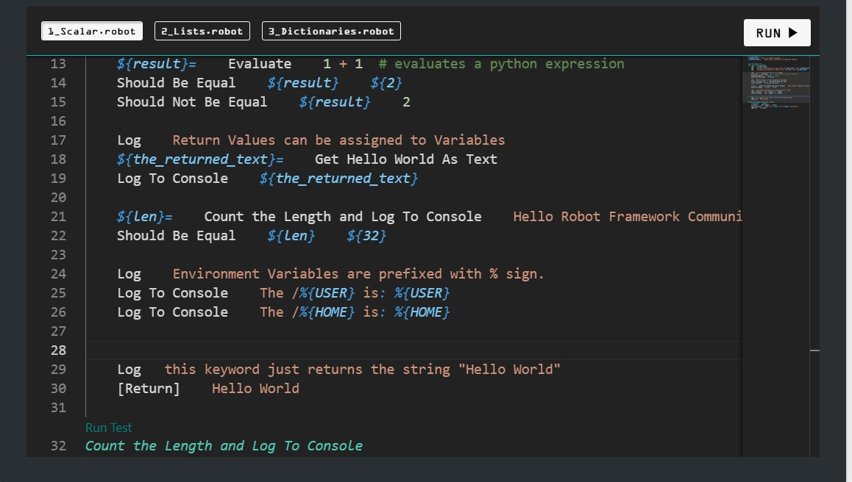Click line number 16 in the gutter
852x482 pixels.
point(58,121)
